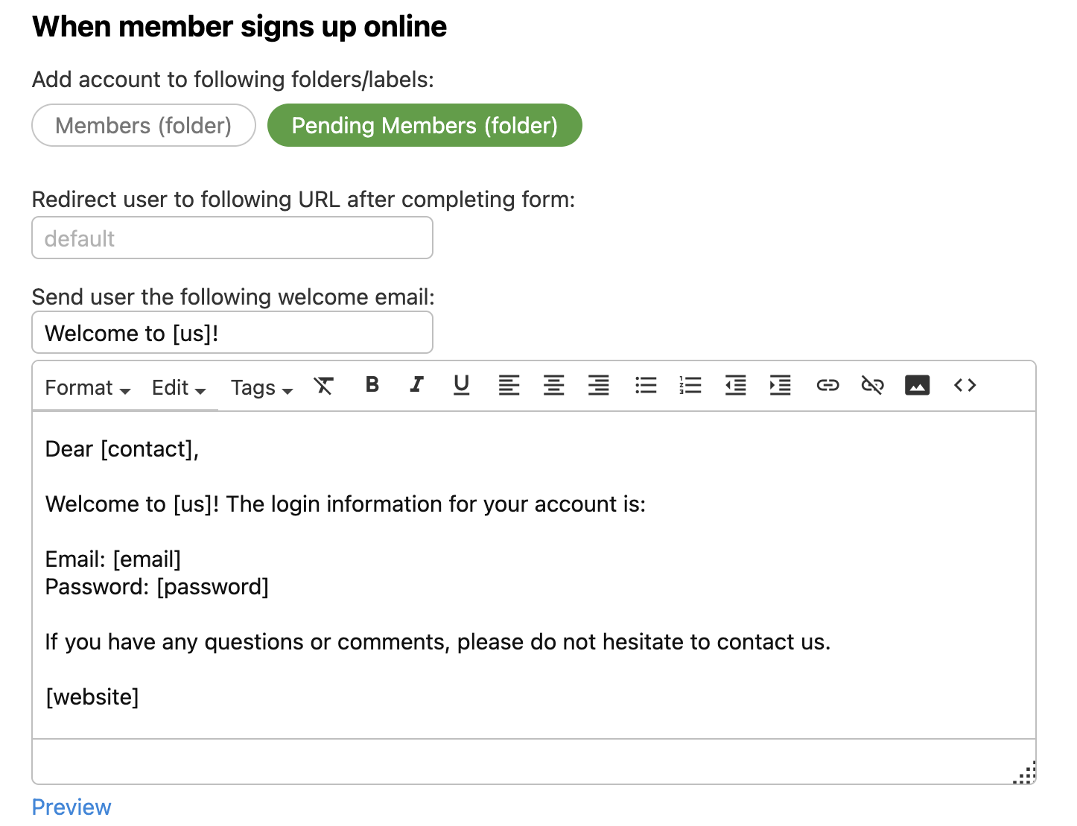Expand the Tags dropdown menu

261,388
